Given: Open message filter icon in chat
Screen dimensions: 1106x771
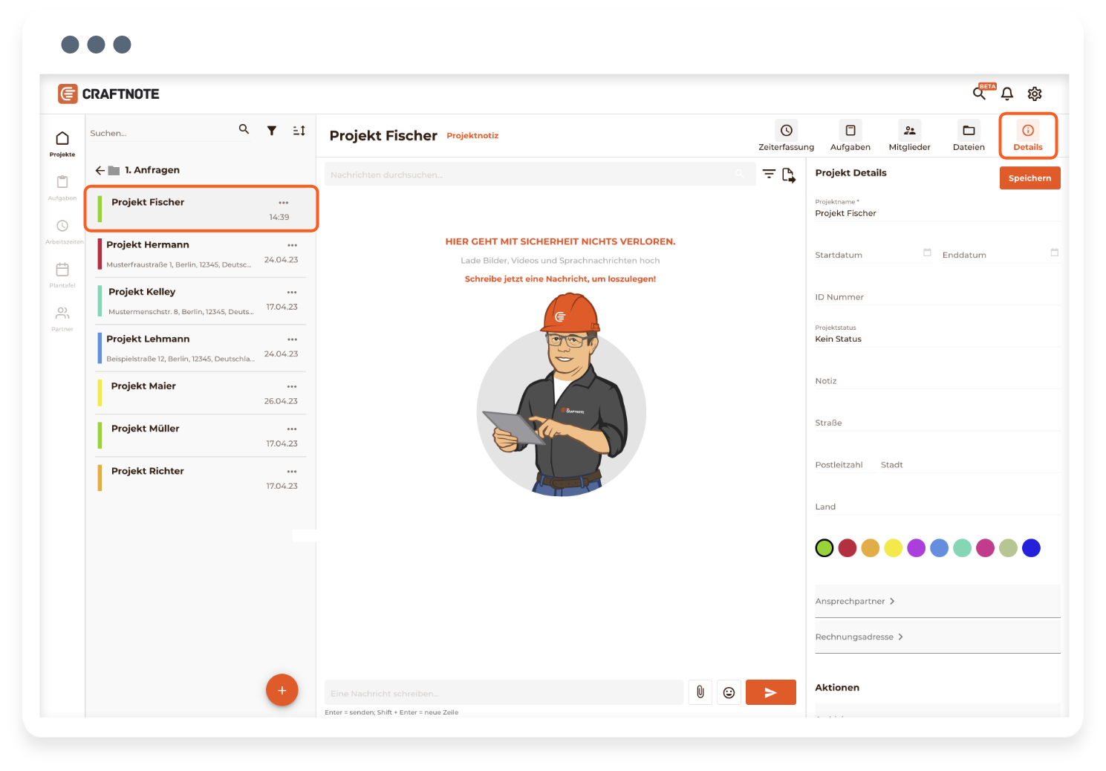Looking at the screenshot, I should pyautogui.click(x=769, y=174).
